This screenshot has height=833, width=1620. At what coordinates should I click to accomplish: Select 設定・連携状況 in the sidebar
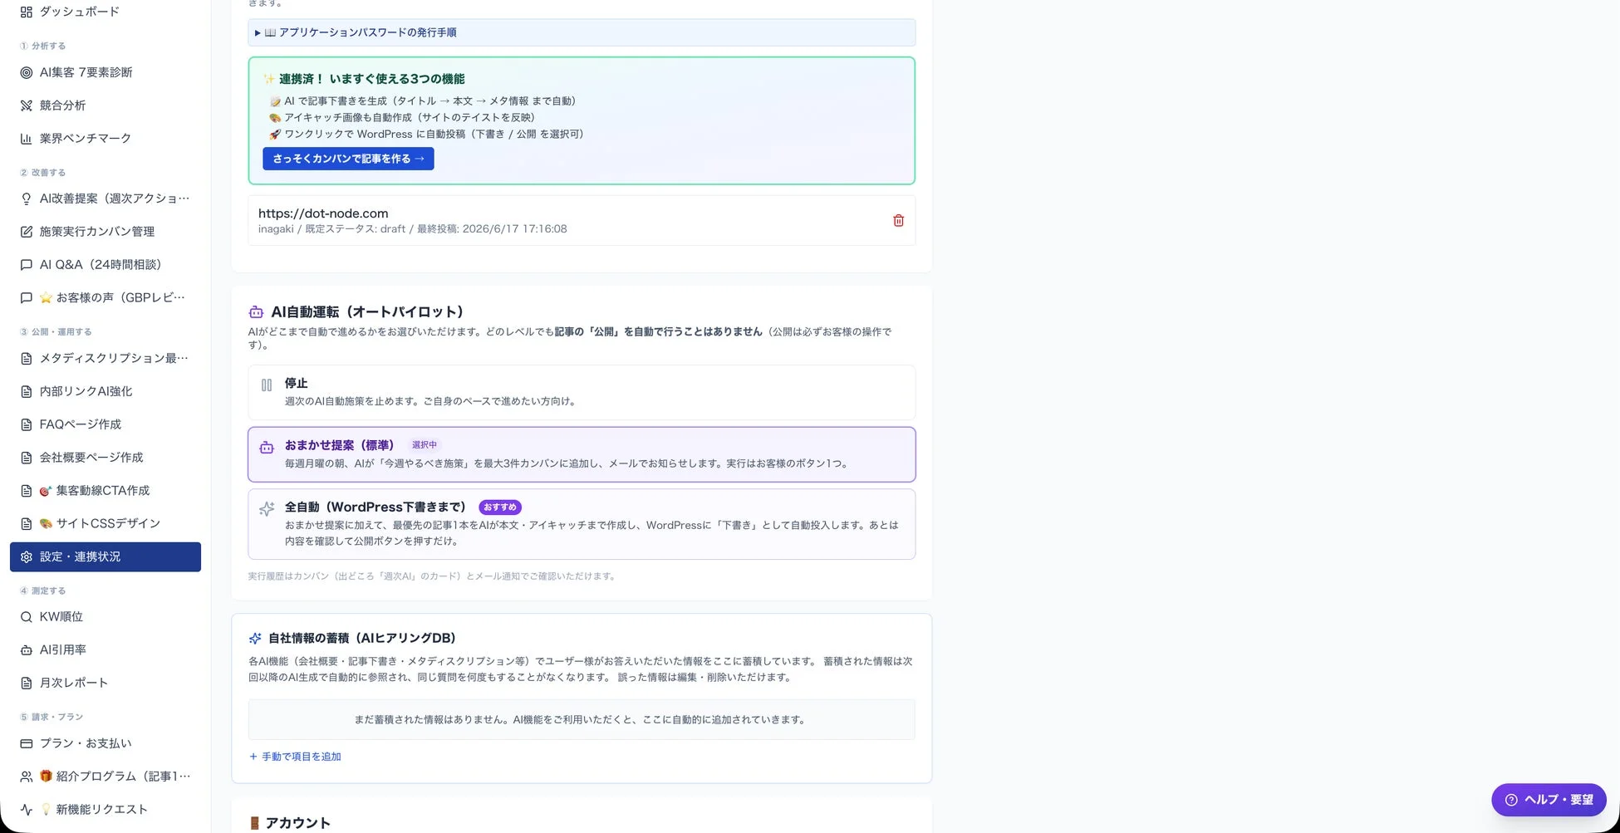(106, 557)
